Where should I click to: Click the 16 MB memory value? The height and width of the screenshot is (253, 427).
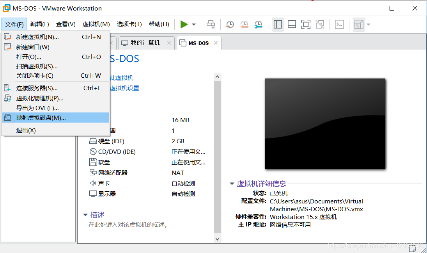tap(181, 120)
